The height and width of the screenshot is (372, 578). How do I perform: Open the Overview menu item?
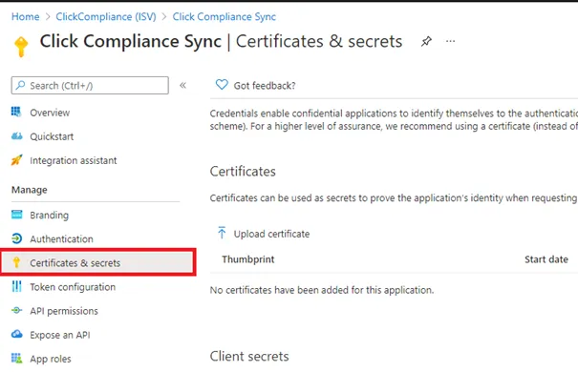[x=50, y=113]
